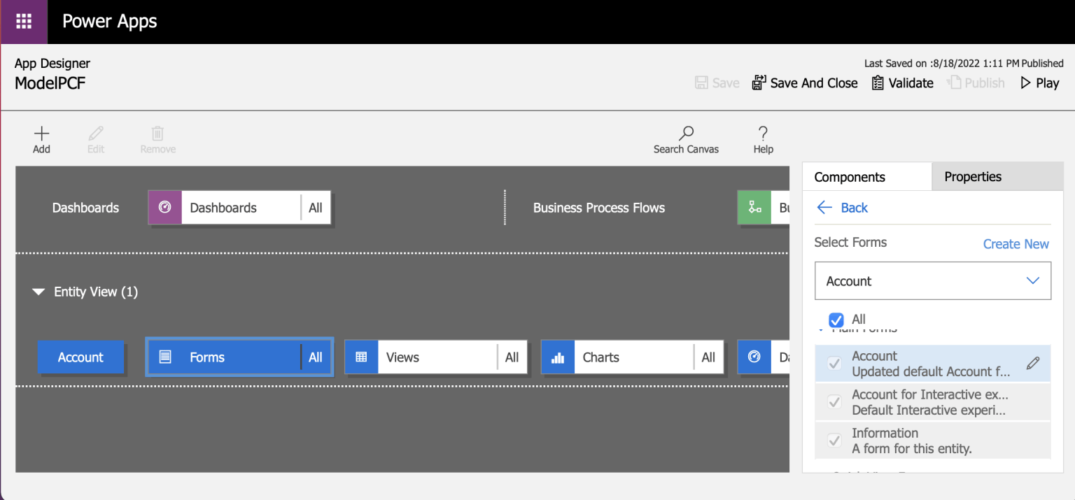Screen dimensions: 1075x500
Task: Open the Account entity dropdown
Action: (933, 281)
